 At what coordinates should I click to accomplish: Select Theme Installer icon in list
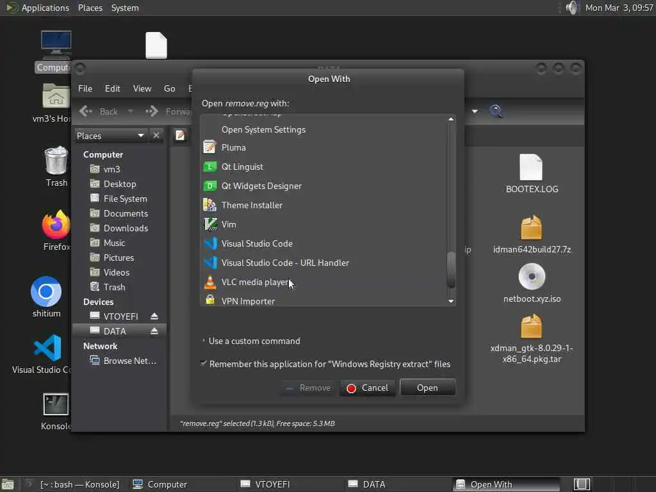pyautogui.click(x=210, y=205)
